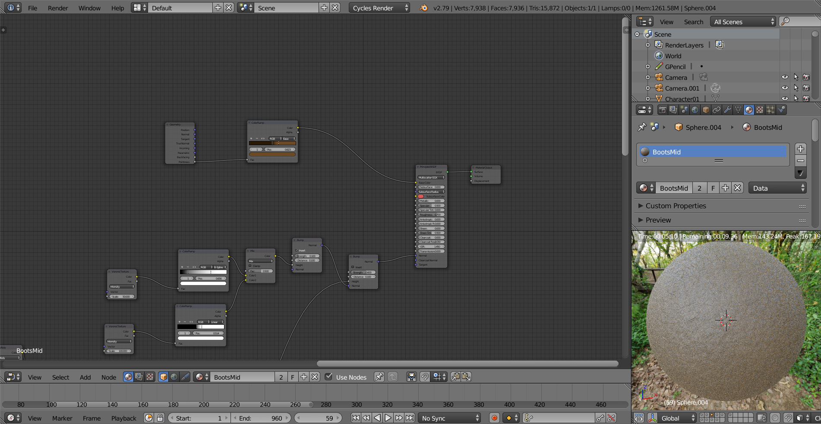Open the Render properties tab

pyautogui.click(x=662, y=110)
